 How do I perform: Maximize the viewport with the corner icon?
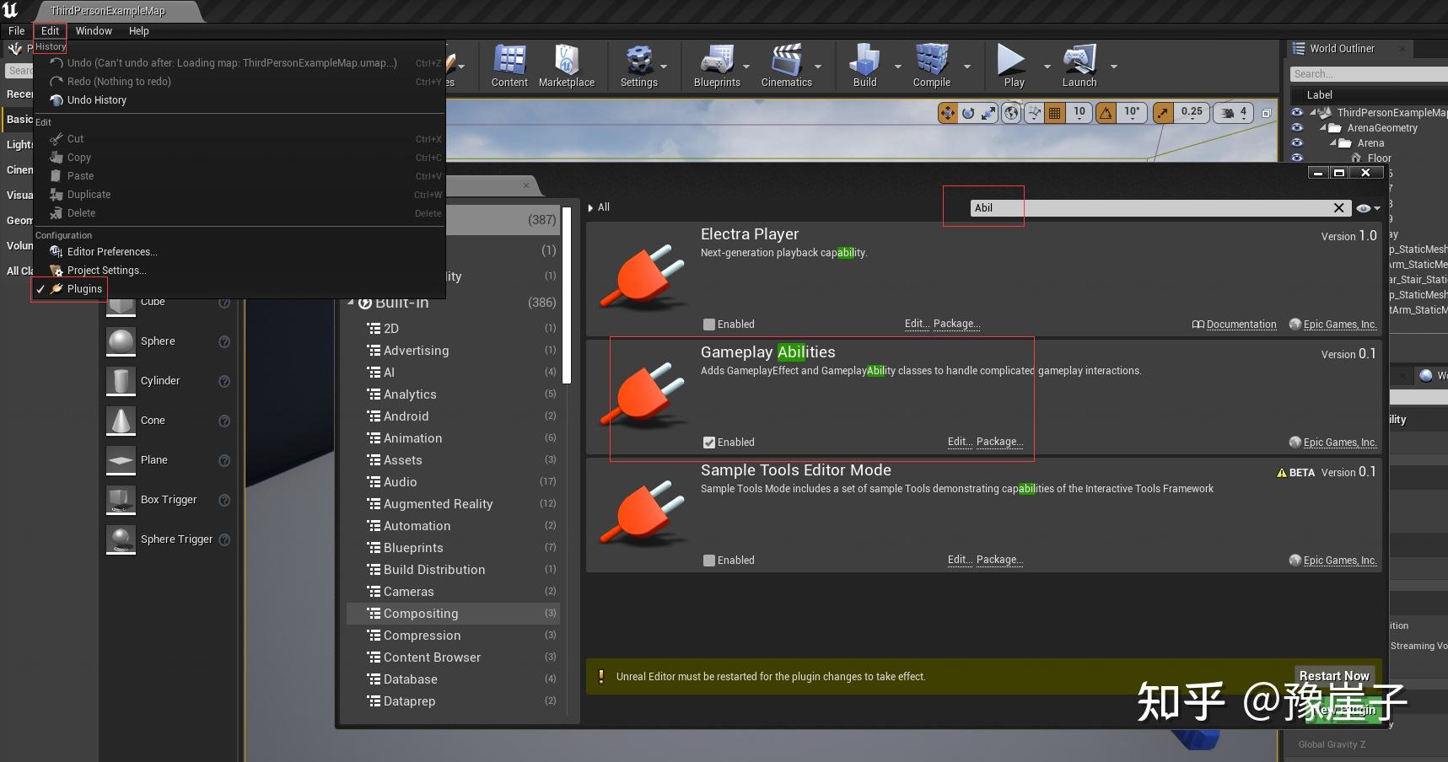1266,113
